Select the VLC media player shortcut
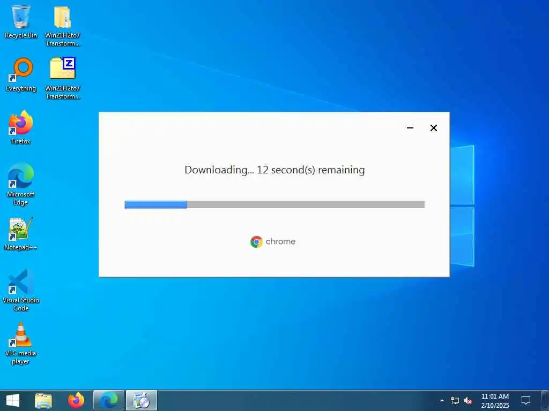The height and width of the screenshot is (411, 549). tap(21, 344)
